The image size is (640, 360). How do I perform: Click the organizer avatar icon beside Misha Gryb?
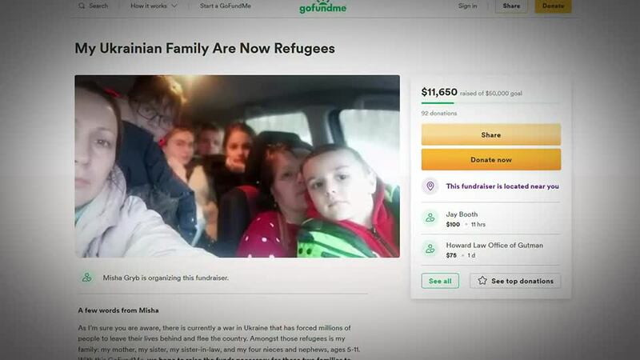(x=87, y=278)
